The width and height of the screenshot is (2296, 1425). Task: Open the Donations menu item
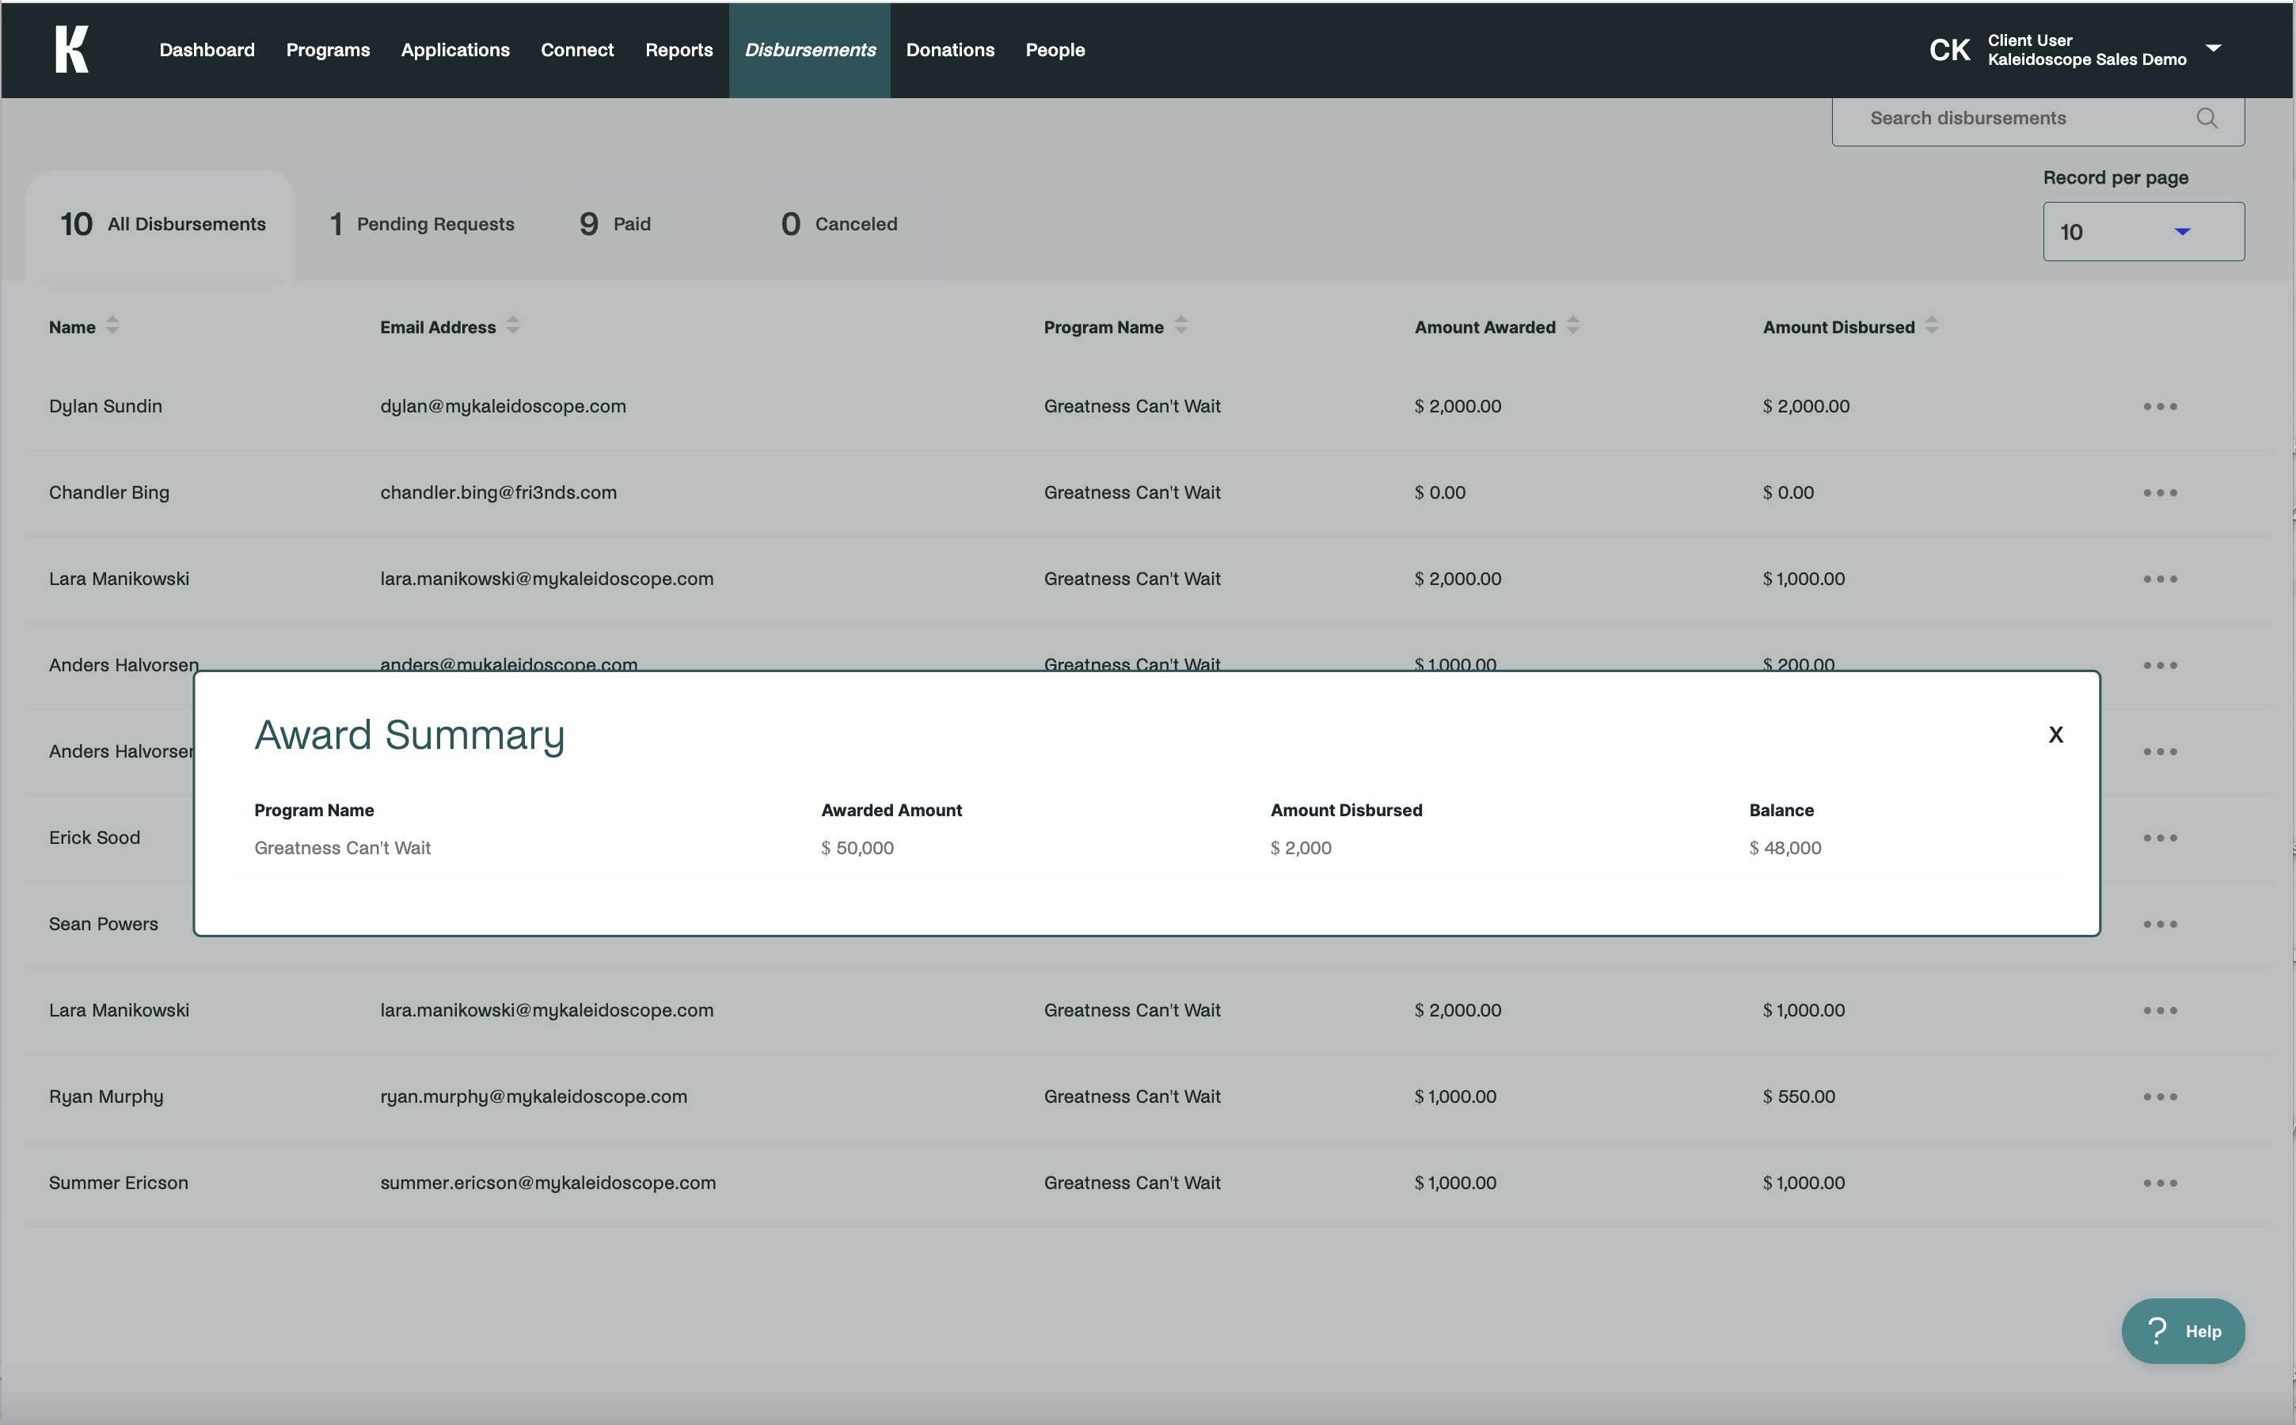click(949, 50)
